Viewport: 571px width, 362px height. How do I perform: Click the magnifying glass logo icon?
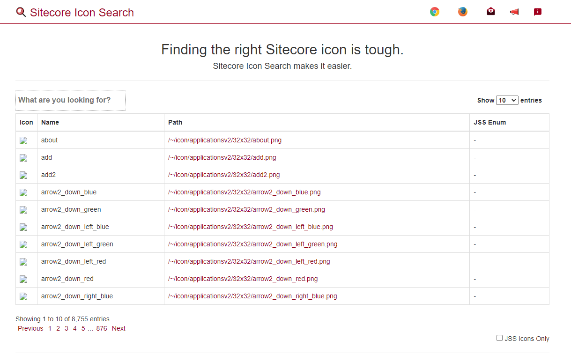pos(21,12)
